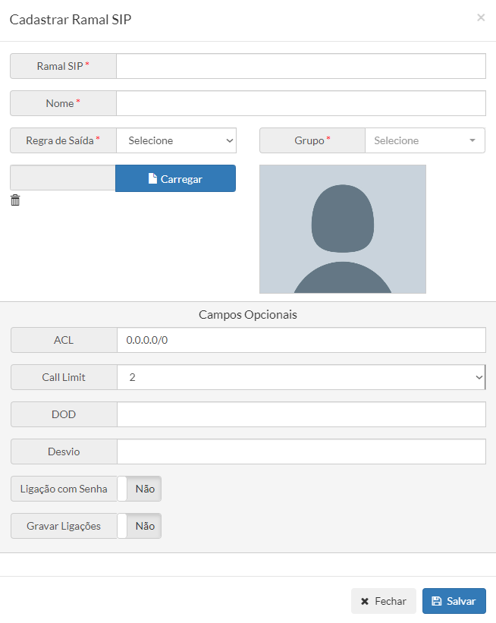This screenshot has height=623, width=496.
Task: Click the Carregar upload button
Action: pyautogui.click(x=175, y=178)
